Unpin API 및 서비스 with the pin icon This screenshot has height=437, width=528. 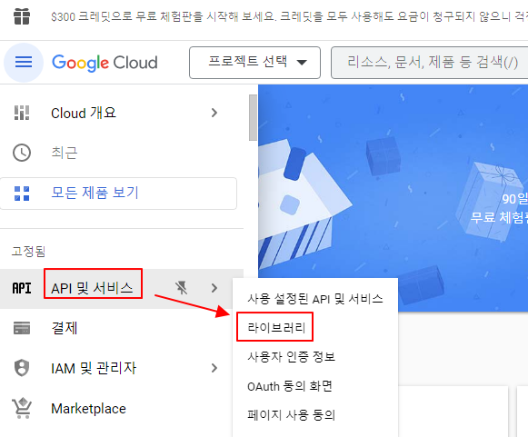(181, 288)
